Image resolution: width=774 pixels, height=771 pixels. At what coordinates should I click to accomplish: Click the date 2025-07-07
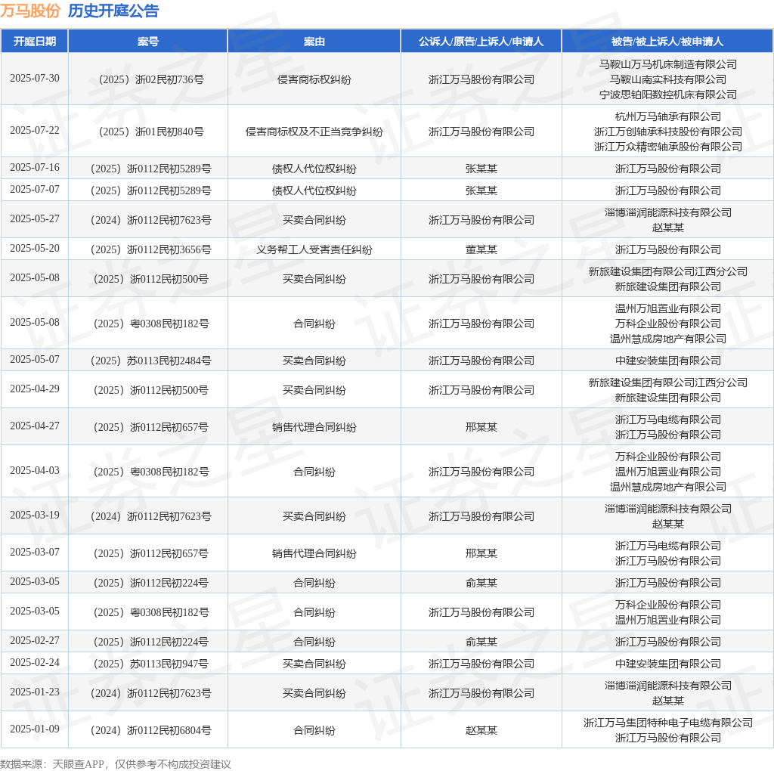pyautogui.click(x=35, y=189)
